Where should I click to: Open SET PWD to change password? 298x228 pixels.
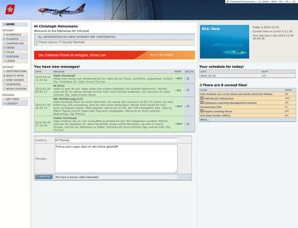pos(15,99)
